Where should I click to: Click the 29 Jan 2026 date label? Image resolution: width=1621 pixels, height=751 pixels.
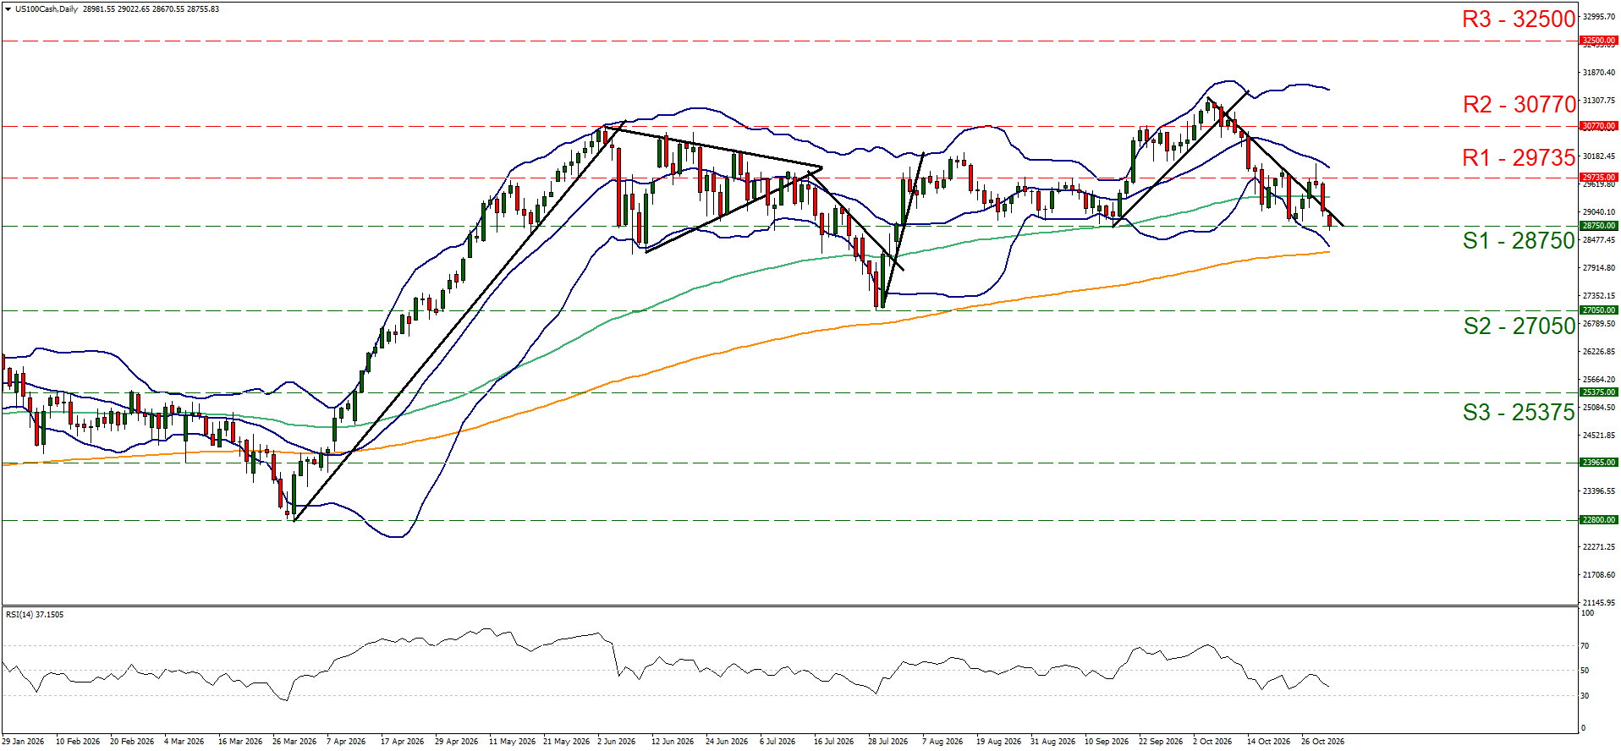[24, 742]
